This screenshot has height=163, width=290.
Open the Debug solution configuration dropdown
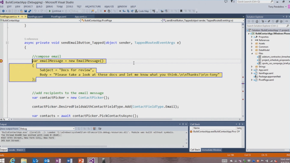(77, 11)
